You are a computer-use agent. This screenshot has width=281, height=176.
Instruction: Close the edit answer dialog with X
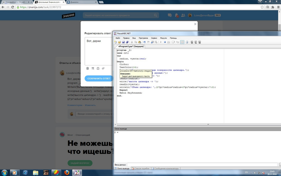tap(195, 24)
